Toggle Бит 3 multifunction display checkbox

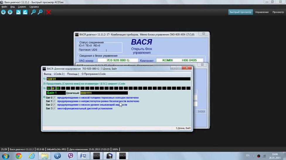54,108
